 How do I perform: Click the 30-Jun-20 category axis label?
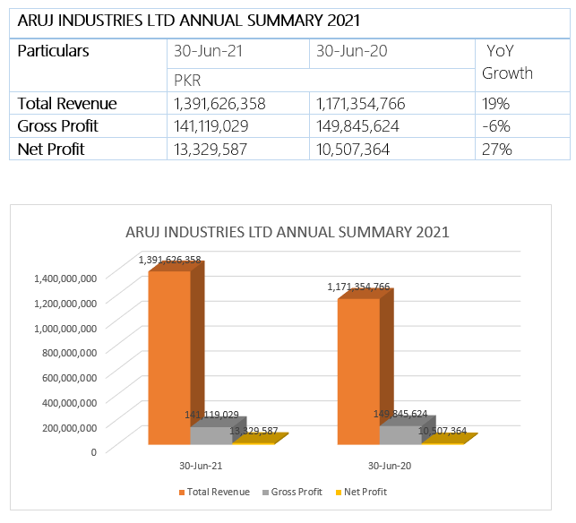coord(390,466)
